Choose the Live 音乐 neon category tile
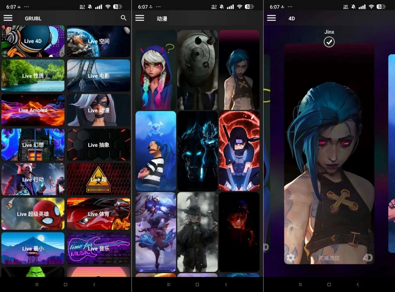This screenshot has width=395, height=292. click(x=99, y=248)
